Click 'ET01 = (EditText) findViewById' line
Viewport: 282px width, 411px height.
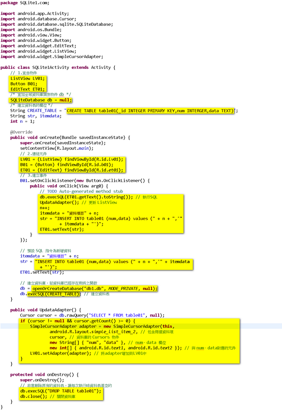tap(72, 170)
